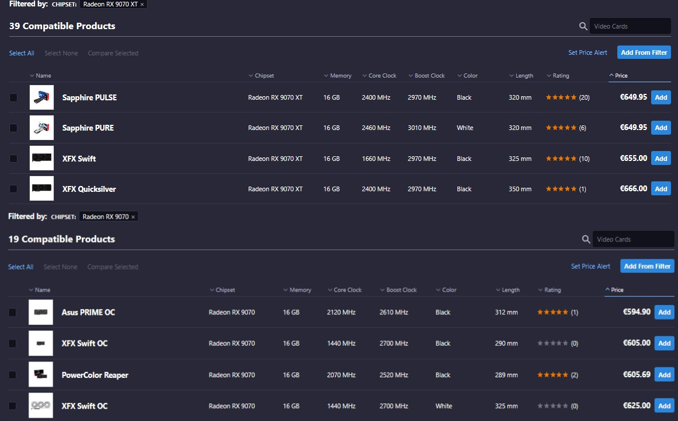
Task: Toggle Price sort in RX 9070 XT list
Action: 618,76
